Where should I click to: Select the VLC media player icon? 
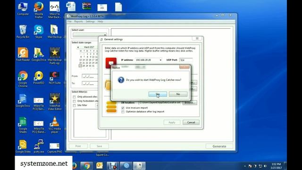point(55,125)
